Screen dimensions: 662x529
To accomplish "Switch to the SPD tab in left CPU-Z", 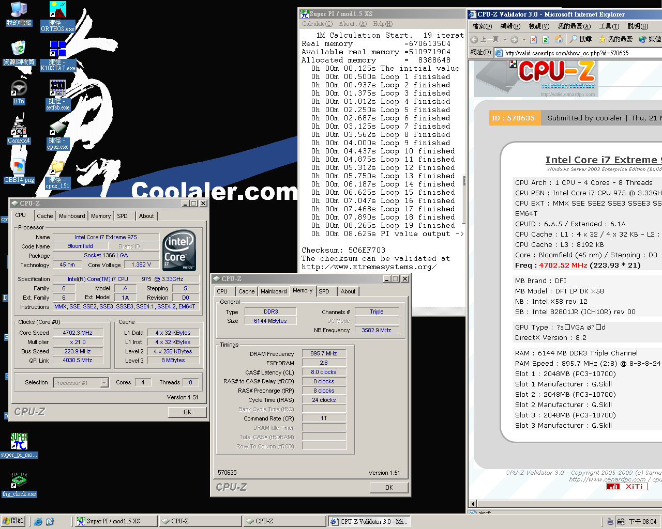I will pyautogui.click(x=122, y=216).
